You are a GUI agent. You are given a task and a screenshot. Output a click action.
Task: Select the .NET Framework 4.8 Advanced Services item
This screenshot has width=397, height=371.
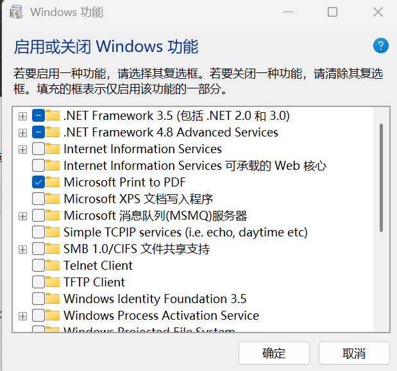point(171,132)
